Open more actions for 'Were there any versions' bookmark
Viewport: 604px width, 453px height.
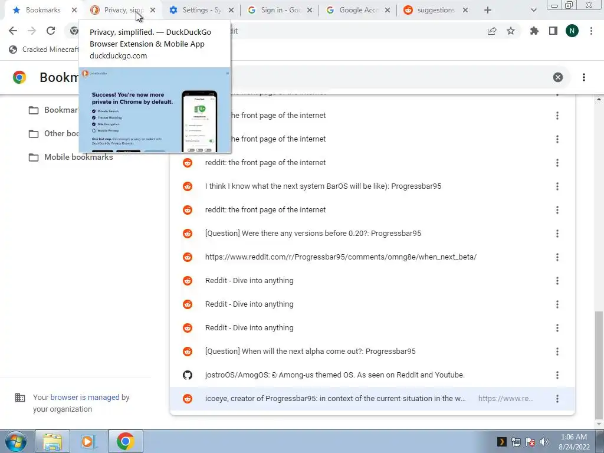pos(557,234)
